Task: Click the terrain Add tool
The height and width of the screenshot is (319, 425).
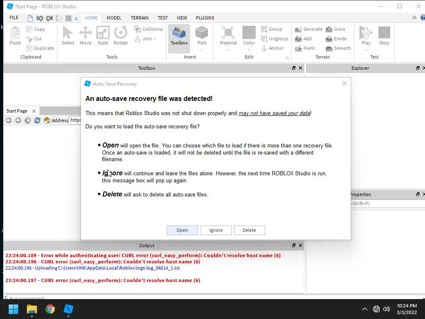Action: [303, 39]
